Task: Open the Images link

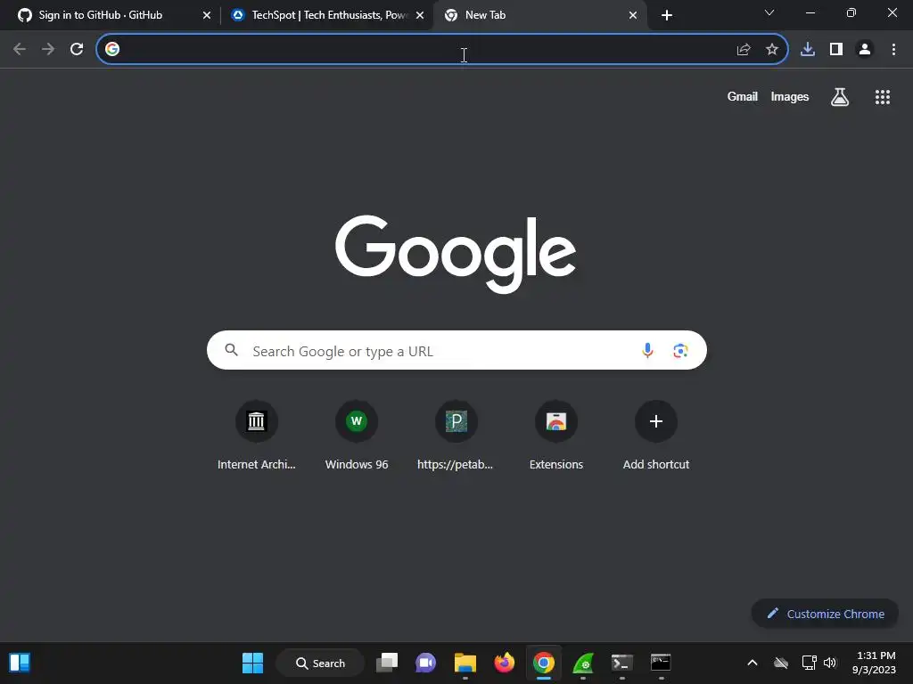Action: (790, 96)
